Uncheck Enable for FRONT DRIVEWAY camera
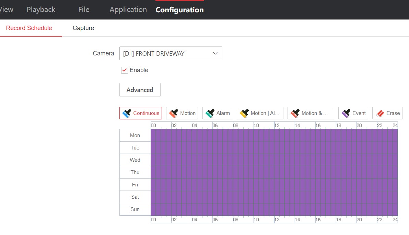This screenshot has height=235, width=409. pos(124,70)
